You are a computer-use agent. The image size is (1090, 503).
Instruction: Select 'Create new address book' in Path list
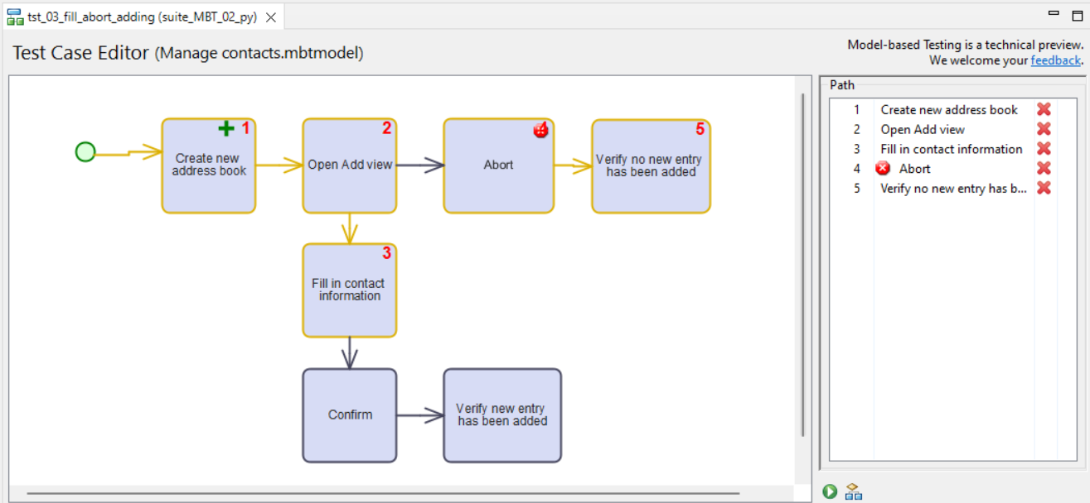coord(948,109)
